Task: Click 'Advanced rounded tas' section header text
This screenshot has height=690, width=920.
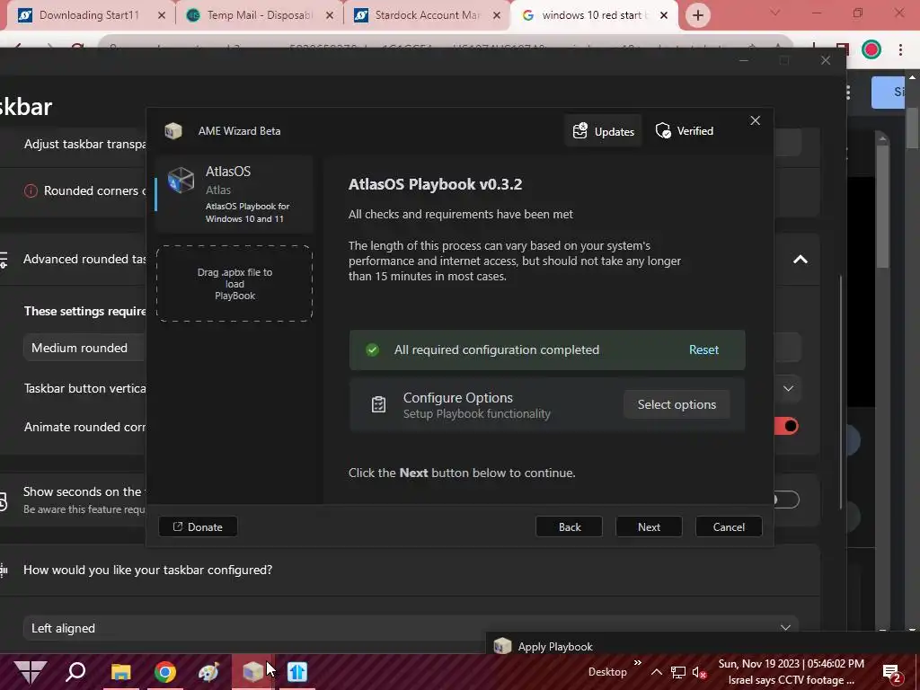Action: [84, 260]
